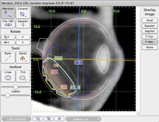The image size is (159, 122).
Task: Select the Ruler tool
Action: point(8,57)
